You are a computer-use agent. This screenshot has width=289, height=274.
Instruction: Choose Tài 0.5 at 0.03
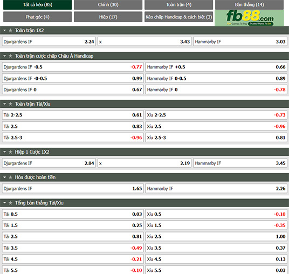click(73, 214)
